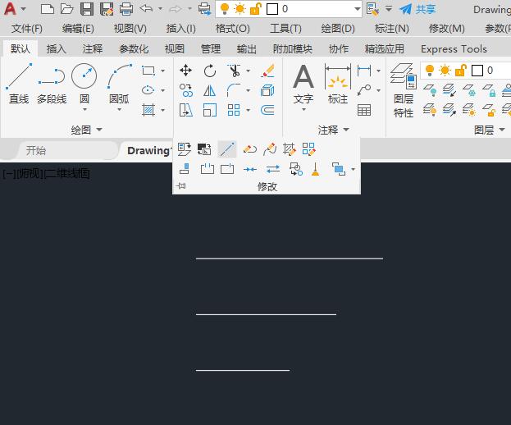511x425 pixels.
Task: Click the Layer Off icon in Layers panel
Action: 430,90
